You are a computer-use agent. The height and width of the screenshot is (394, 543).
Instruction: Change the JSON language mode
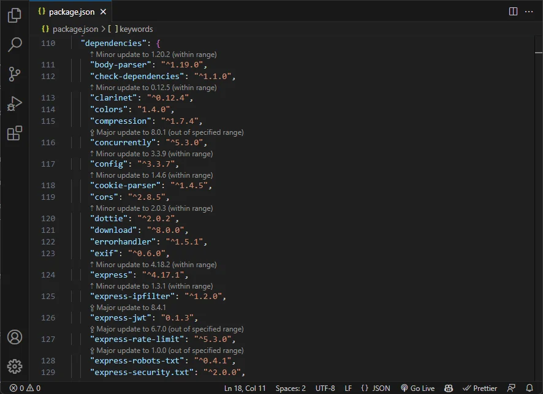click(x=376, y=388)
